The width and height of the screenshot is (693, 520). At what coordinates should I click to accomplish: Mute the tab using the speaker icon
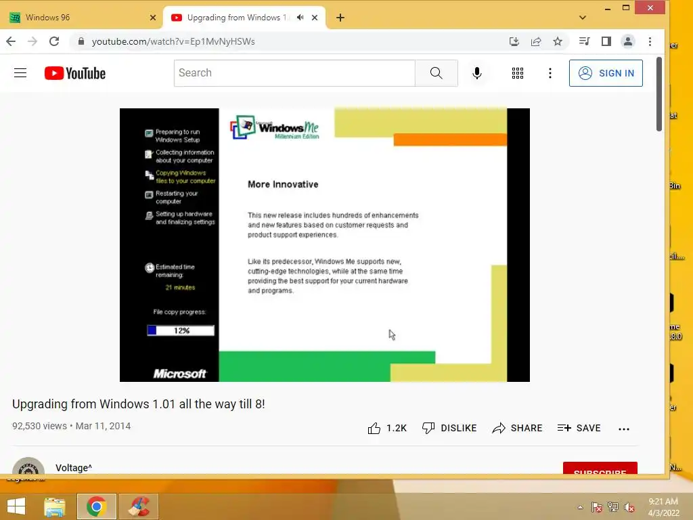300,18
